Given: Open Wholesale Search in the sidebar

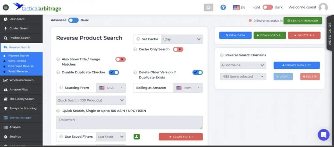Looking at the screenshot, I should coord(21,80).
